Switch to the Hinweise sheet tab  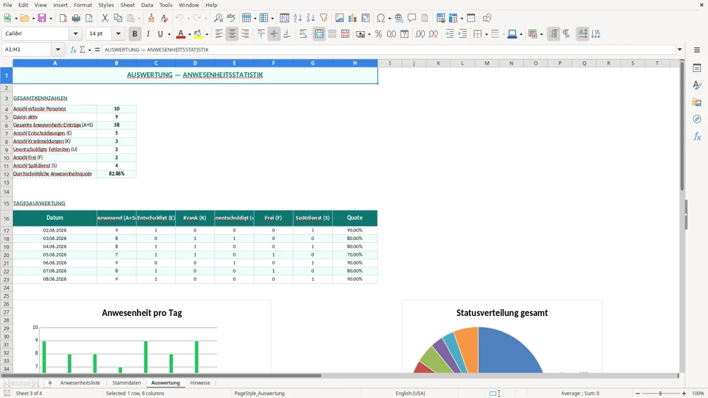(199, 383)
